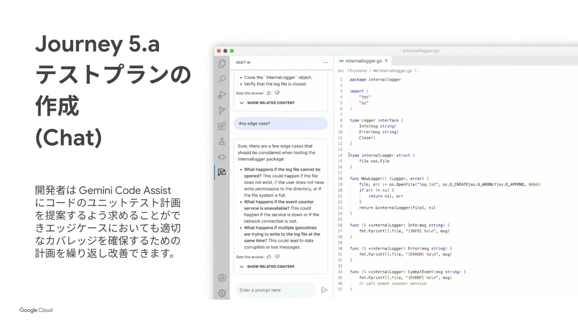This screenshot has width=578, height=325.
Task: Select the Duet AI chat icon in the activity bar
Action: click(x=222, y=172)
